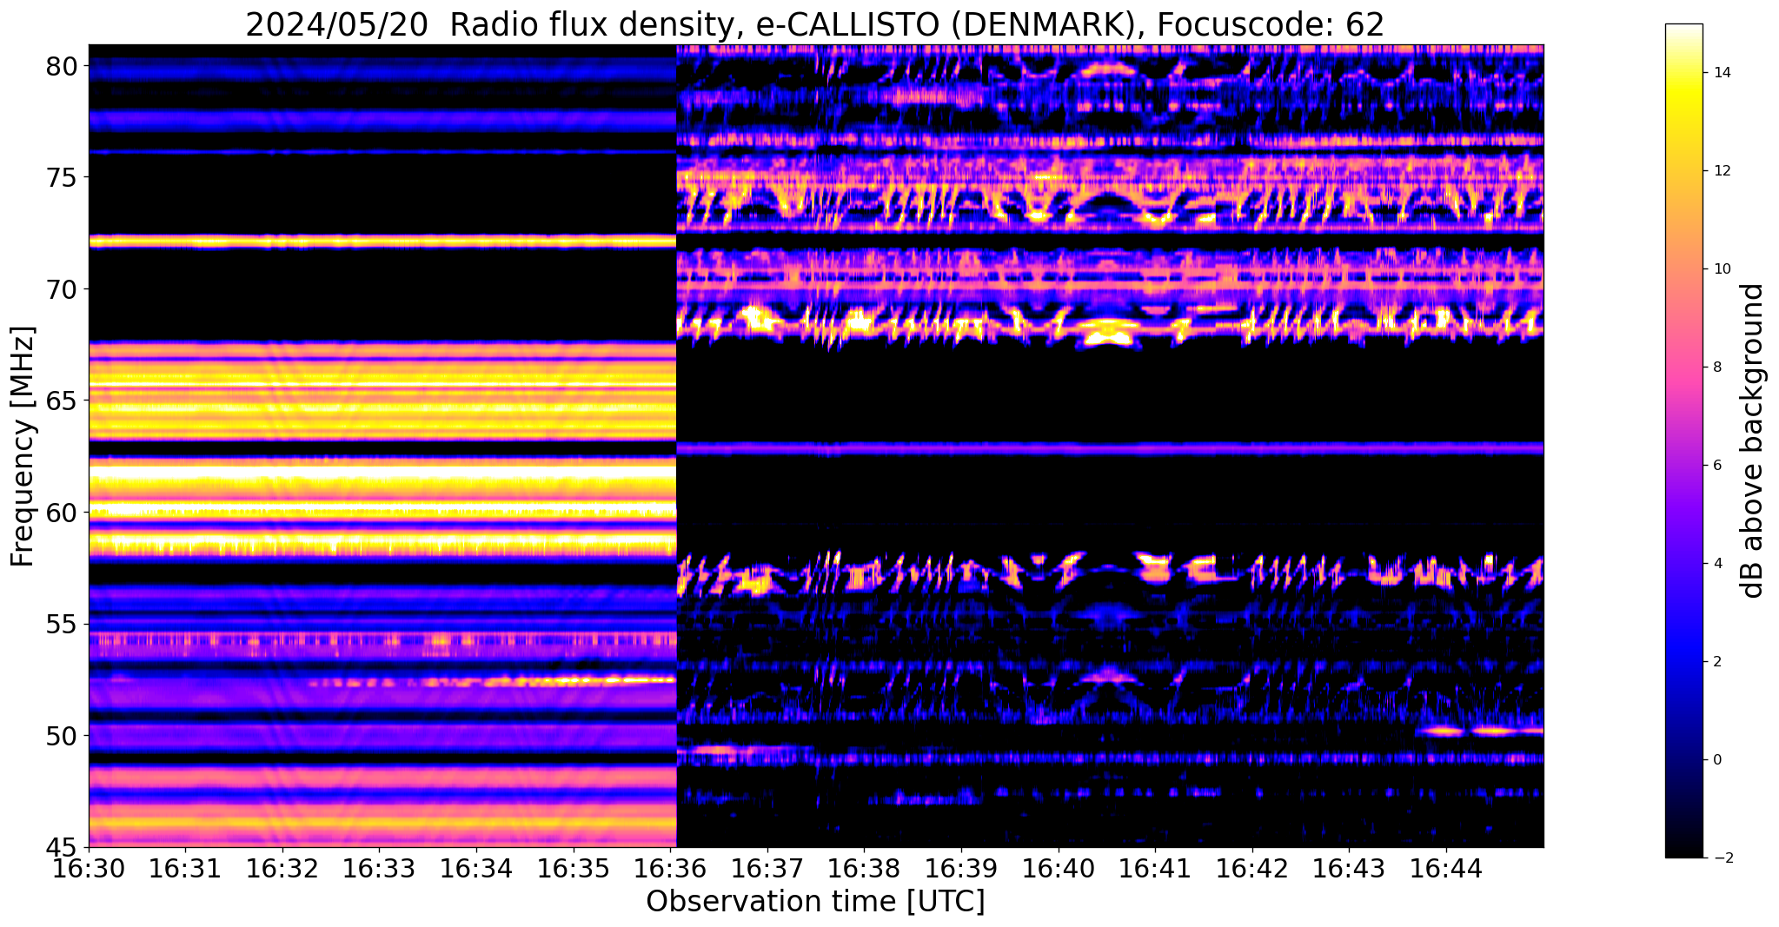Click the 16:31 time tick label
This screenshot has width=1779, height=927.
pyautogui.click(x=185, y=867)
